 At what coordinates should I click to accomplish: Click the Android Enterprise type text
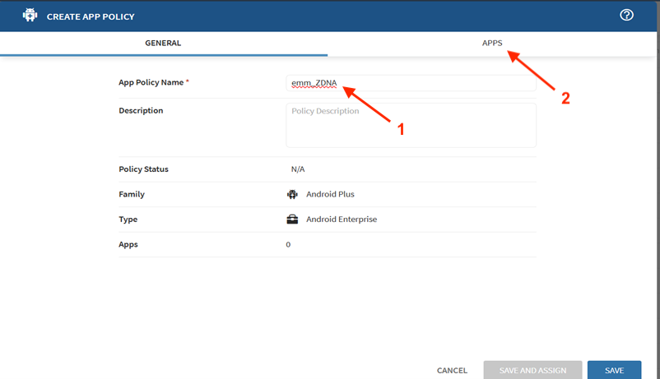[x=342, y=220]
